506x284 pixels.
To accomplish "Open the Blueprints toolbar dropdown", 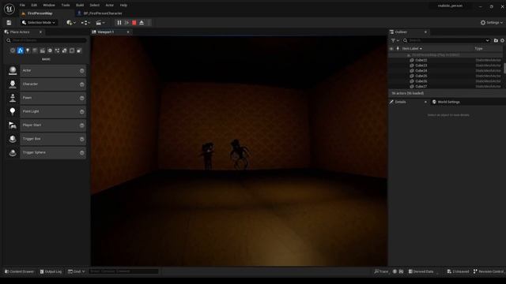I will point(85,23).
